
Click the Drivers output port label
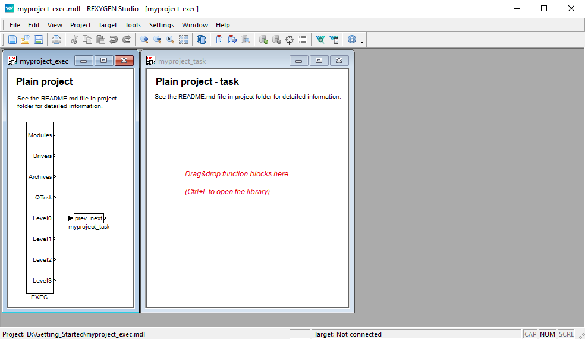(43, 156)
